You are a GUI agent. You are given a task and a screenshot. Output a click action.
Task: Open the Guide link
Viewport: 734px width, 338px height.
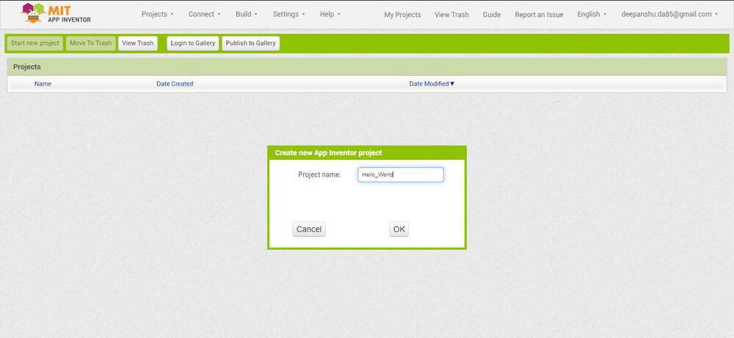tap(492, 15)
